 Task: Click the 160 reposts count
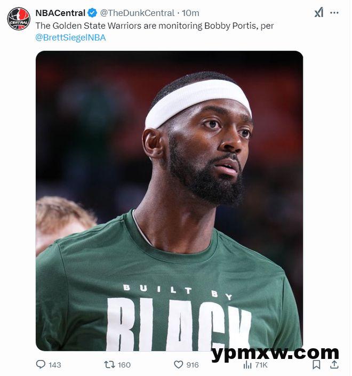(x=124, y=365)
